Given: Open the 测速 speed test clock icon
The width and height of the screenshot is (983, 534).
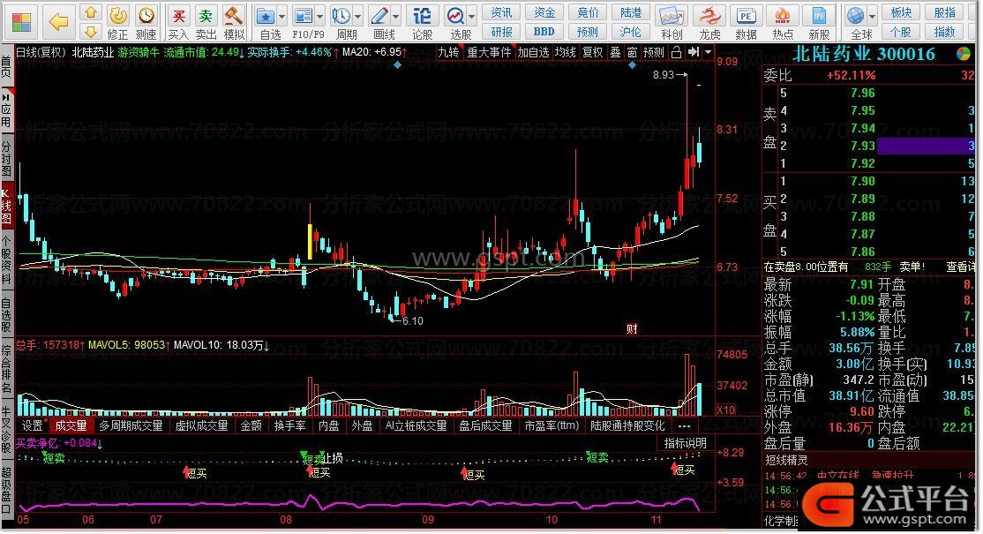Looking at the screenshot, I should coord(146,15).
